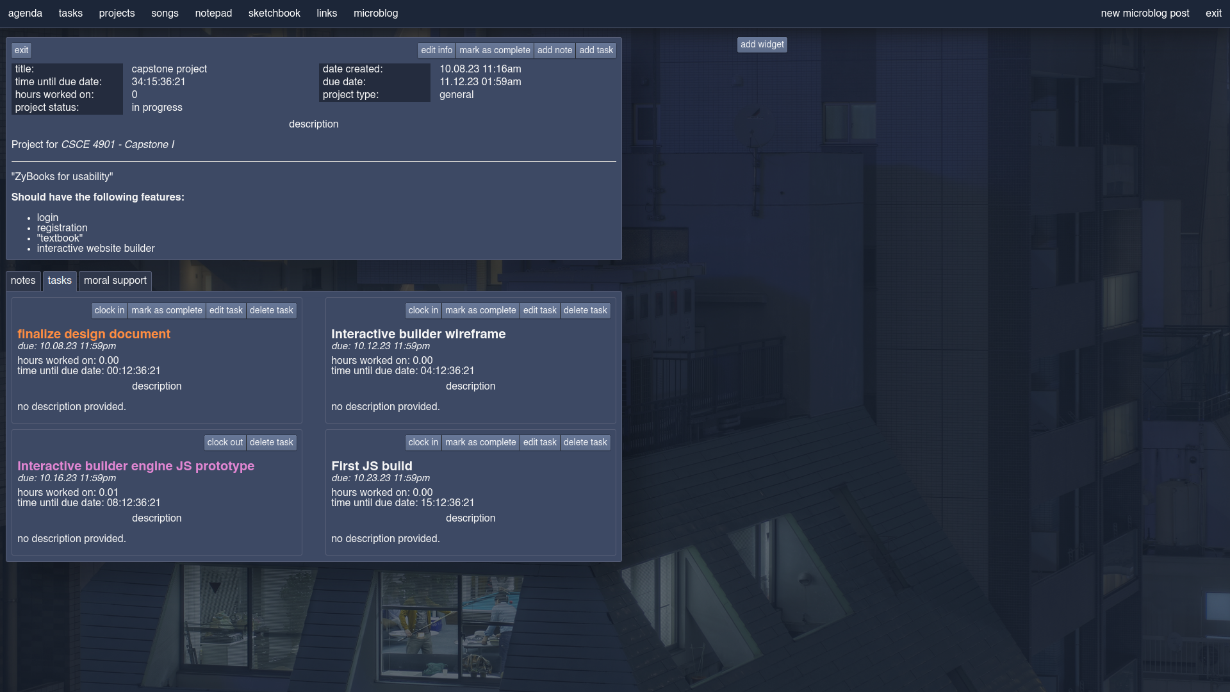Click the capstone project title value

pos(169,69)
